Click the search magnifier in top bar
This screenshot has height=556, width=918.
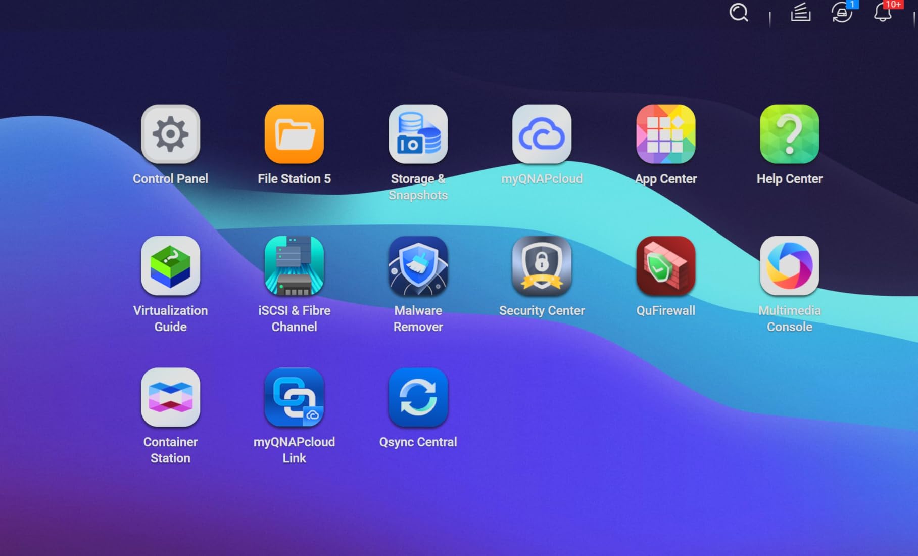tap(739, 12)
